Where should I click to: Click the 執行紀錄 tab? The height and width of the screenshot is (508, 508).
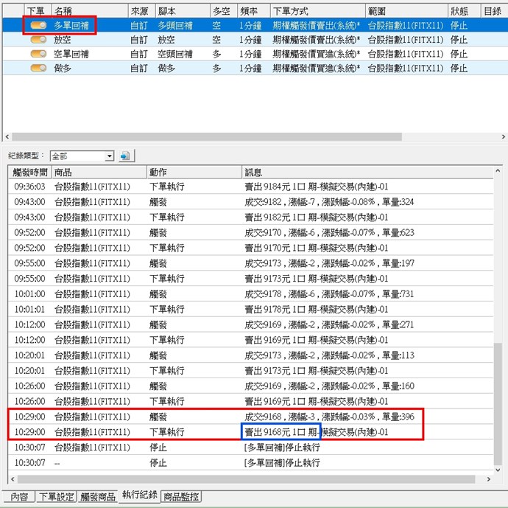coord(139,495)
